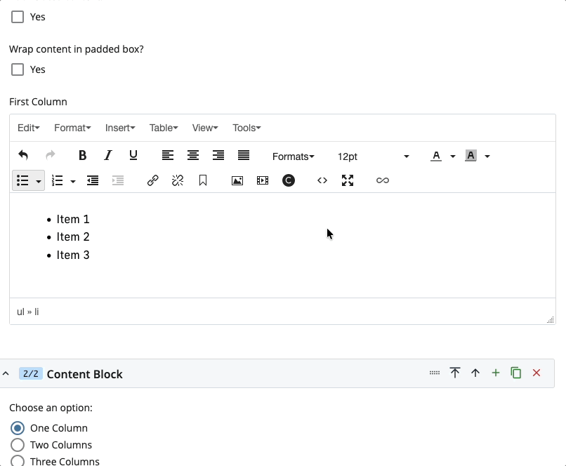Click the drag handle of Content Block
The image size is (566, 466).
click(x=435, y=373)
